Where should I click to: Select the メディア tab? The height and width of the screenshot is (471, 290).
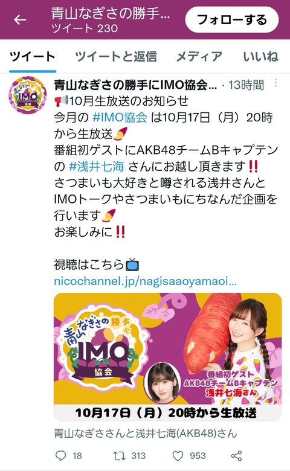pos(199,56)
